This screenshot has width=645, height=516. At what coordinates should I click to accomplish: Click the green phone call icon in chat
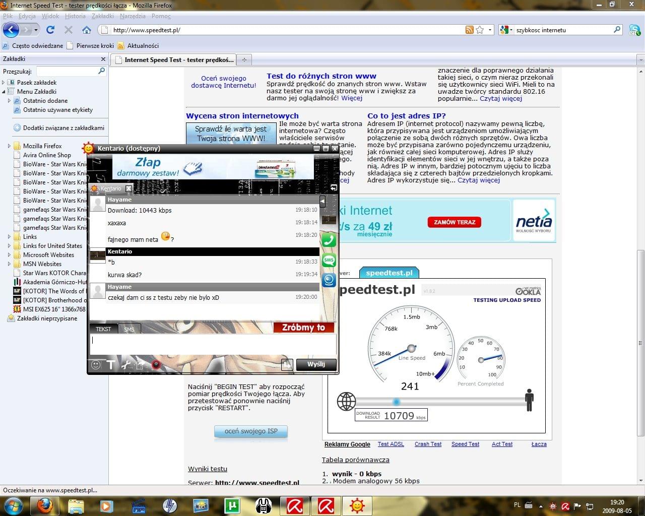coord(329,240)
